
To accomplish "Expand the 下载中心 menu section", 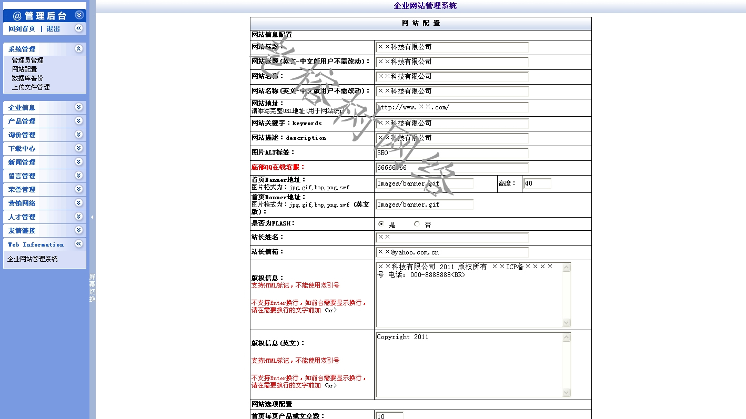I will [79, 148].
